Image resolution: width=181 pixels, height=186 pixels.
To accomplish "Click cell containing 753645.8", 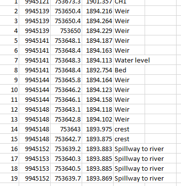I will (66, 80).
